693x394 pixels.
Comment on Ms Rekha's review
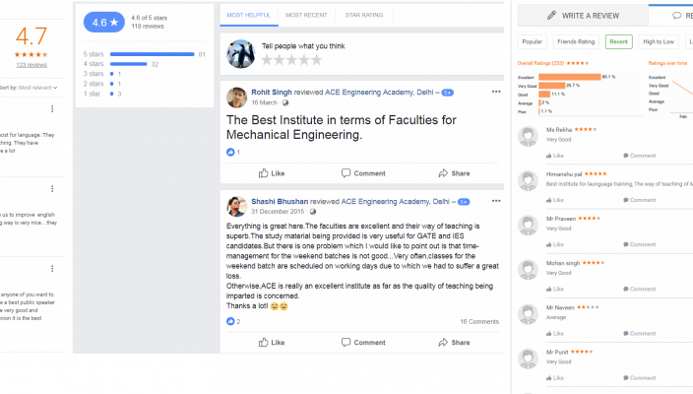tap(640, 156)
